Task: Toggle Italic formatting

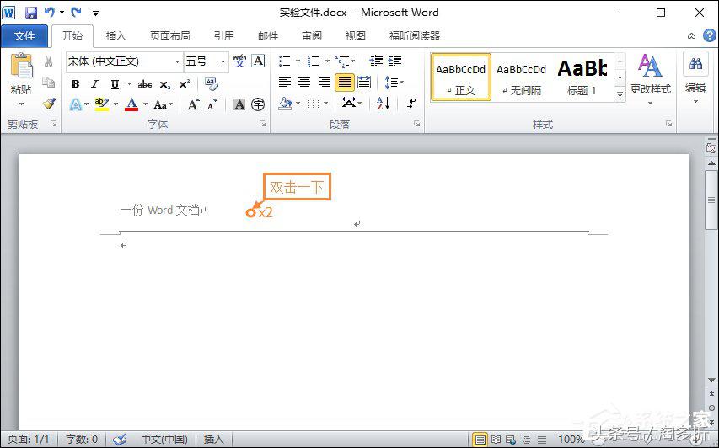Action: tap(94, 84)
